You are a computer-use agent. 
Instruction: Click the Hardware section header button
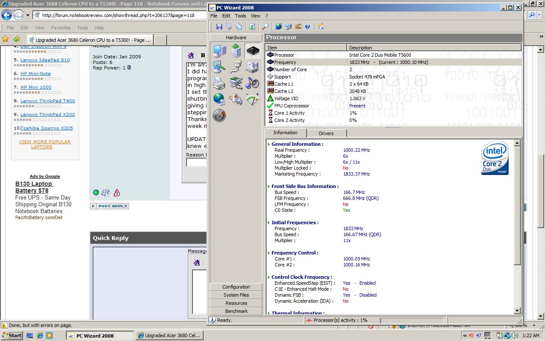pyautogui.click(x=236, y=38)
